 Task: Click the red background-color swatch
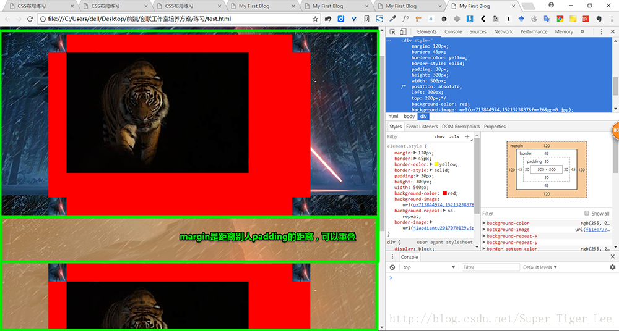(445, 193)
